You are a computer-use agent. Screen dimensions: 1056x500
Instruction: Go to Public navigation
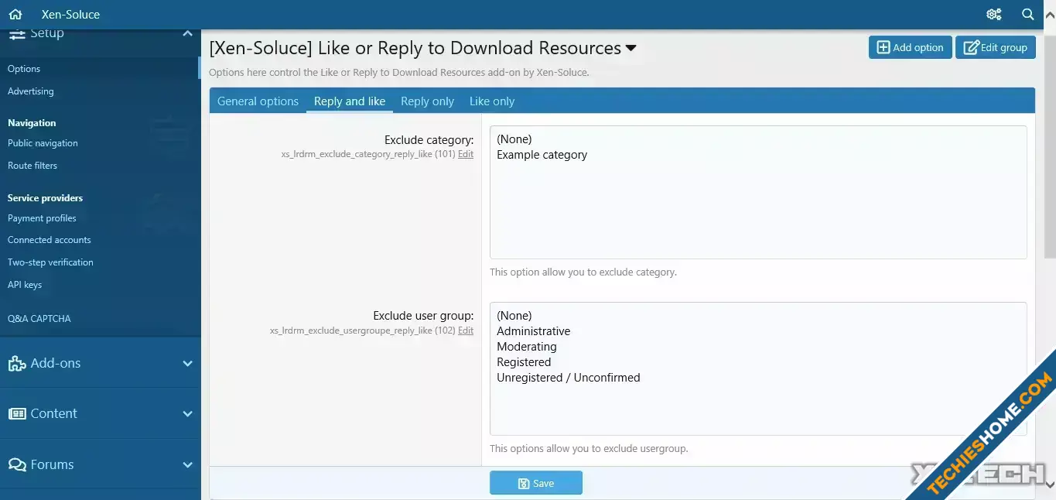coord(43,143)
